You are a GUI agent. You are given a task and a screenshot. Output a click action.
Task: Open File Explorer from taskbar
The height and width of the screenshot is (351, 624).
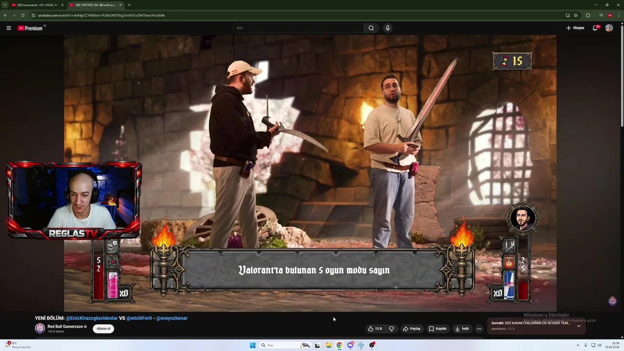click(329, 345)
